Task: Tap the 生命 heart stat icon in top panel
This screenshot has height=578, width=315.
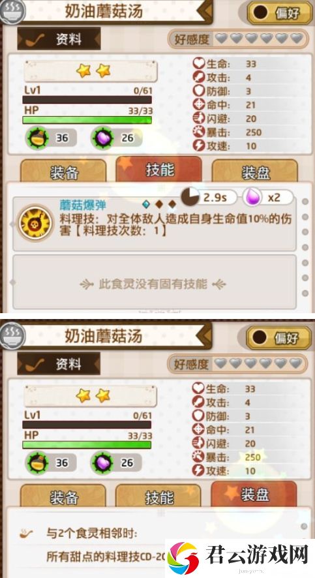Action: click(x=200, y=64)
